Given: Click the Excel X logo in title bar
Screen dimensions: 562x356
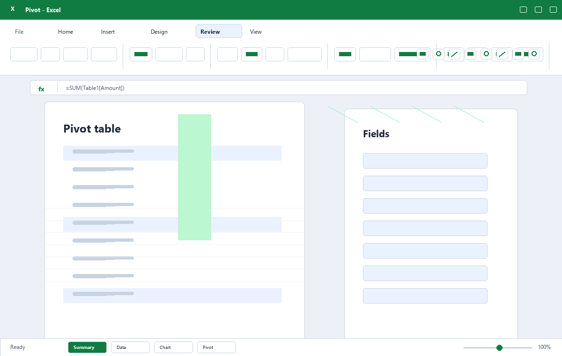Looking at the screenshot, I should point(13,9).
